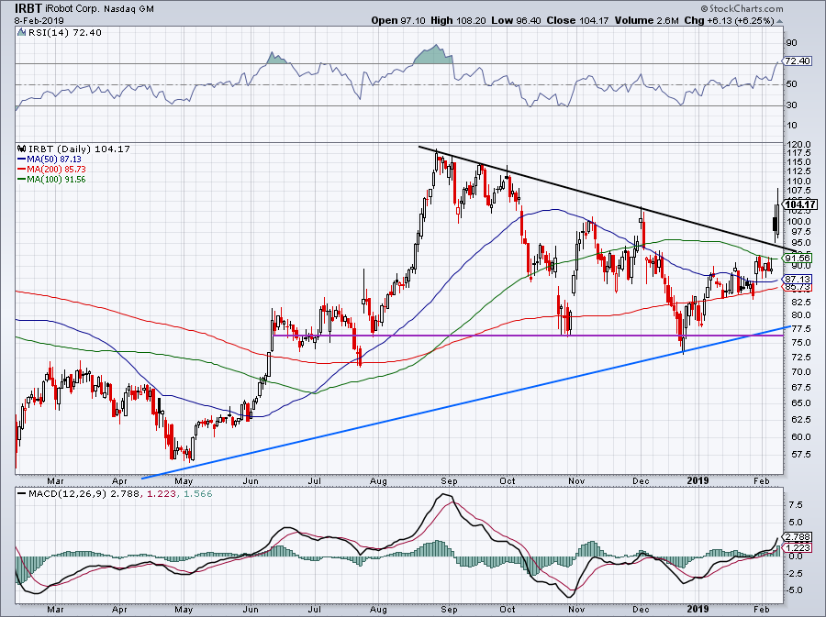Select the MA(50) 87.13 legend entry
The height and width of the screenshot is (617, 826).
point(50,159)
